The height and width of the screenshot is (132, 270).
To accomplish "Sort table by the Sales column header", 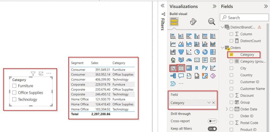I will pyautogui.click(x=95, y=63).
